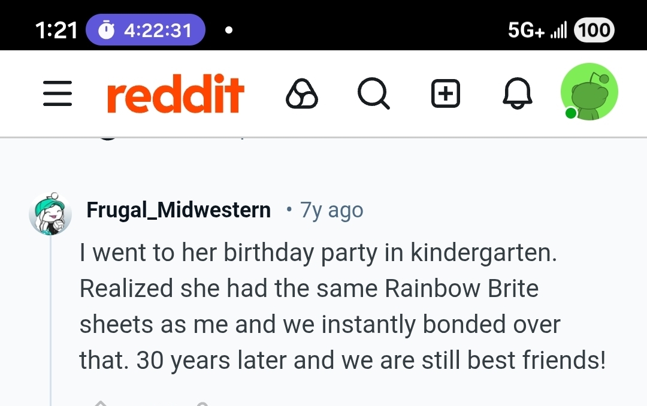Open the notifications bell

(x=518, y=95)
